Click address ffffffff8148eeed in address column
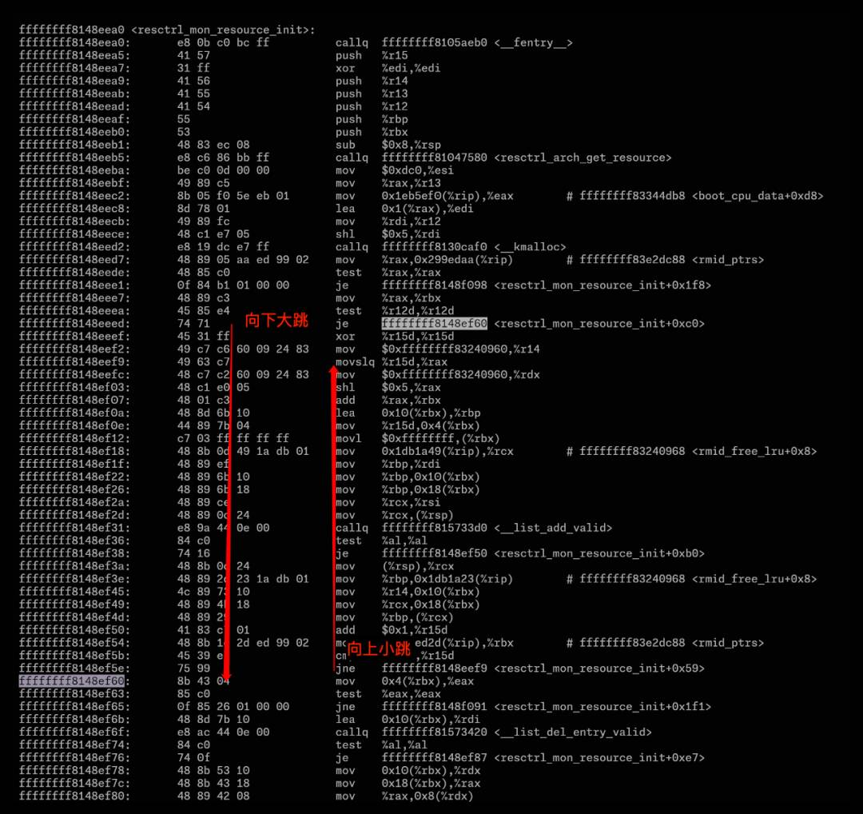 tap(75, 323)
